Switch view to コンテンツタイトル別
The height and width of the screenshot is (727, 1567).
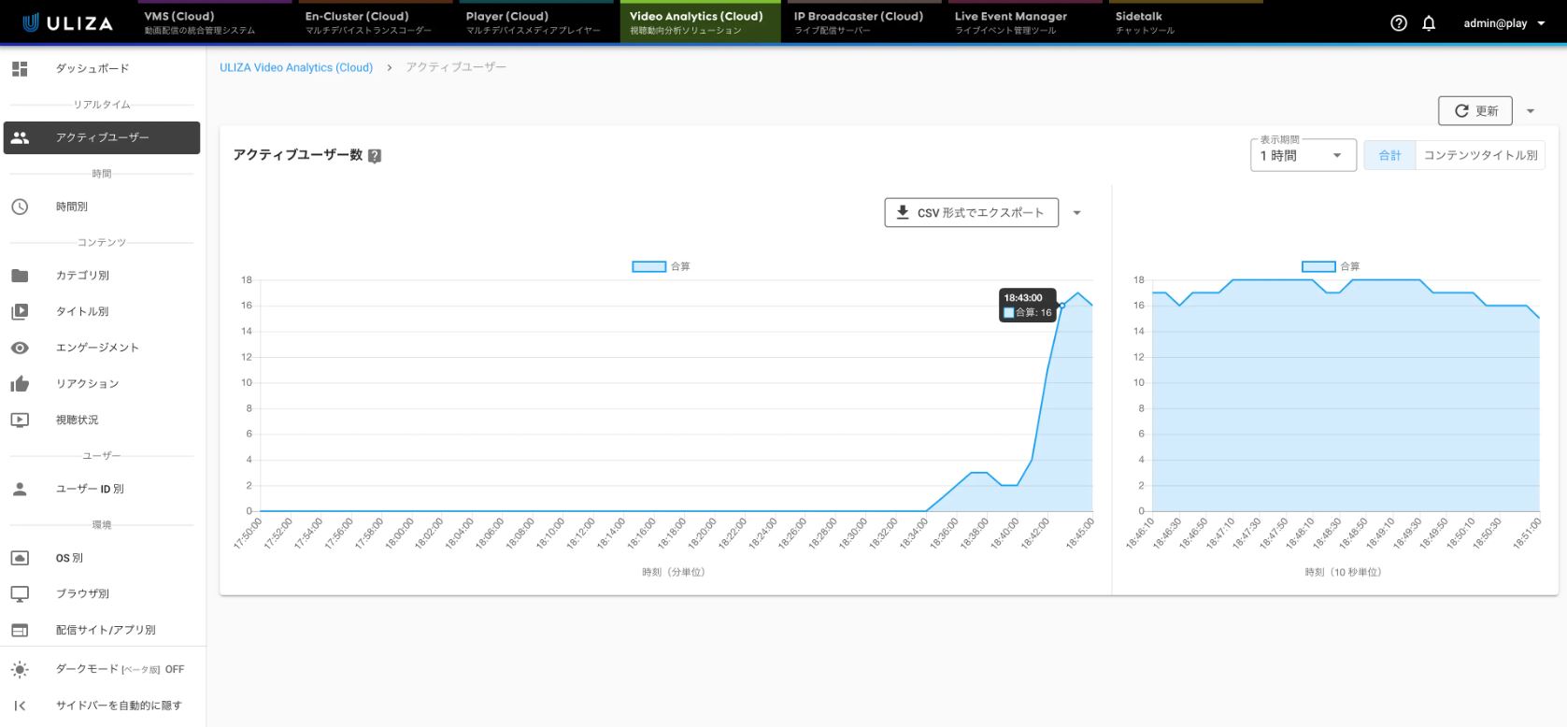pos(1480,155)
